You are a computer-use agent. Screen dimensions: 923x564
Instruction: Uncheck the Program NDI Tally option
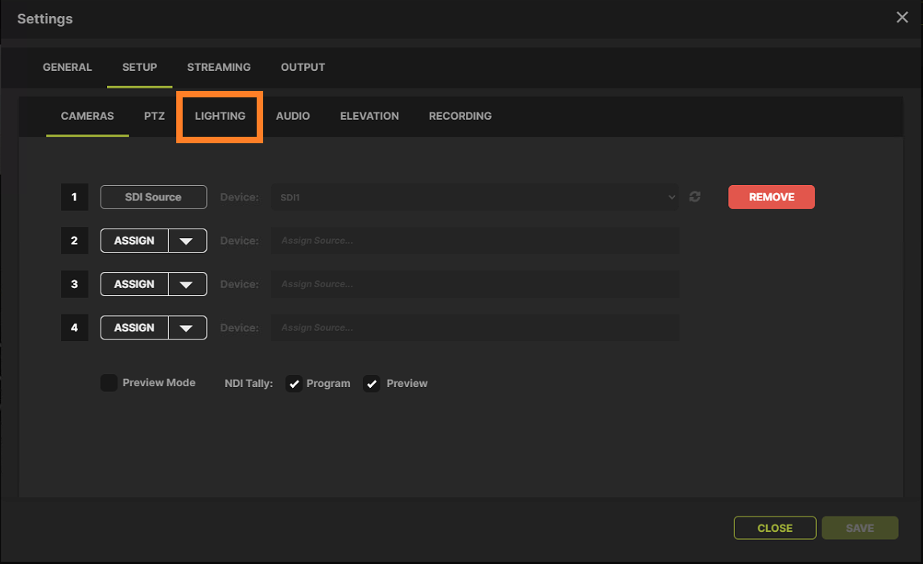295,383
